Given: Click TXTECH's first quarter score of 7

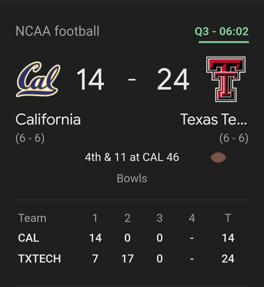Looking at the screenshot, I should [x=95, y=259].
